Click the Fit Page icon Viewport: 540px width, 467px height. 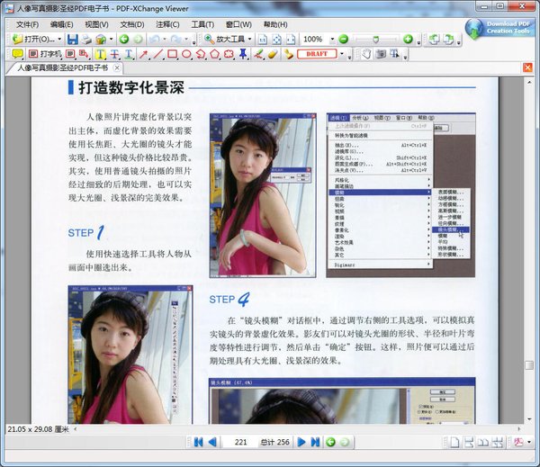tap(277, 40)
